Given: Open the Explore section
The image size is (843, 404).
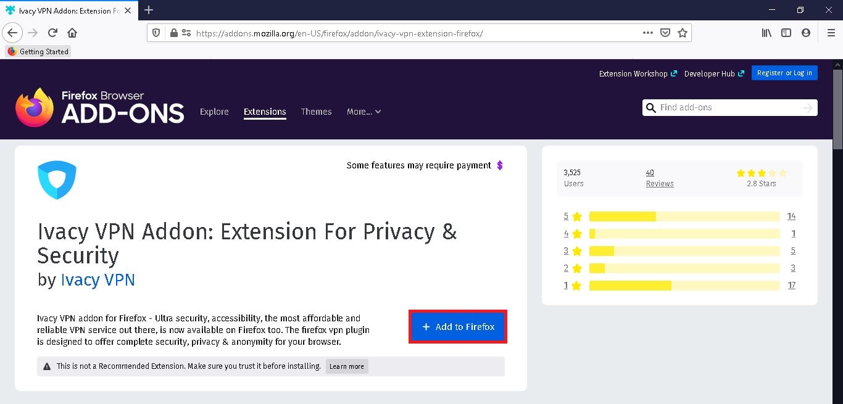Looking at the screenshot, I should 214,112.
